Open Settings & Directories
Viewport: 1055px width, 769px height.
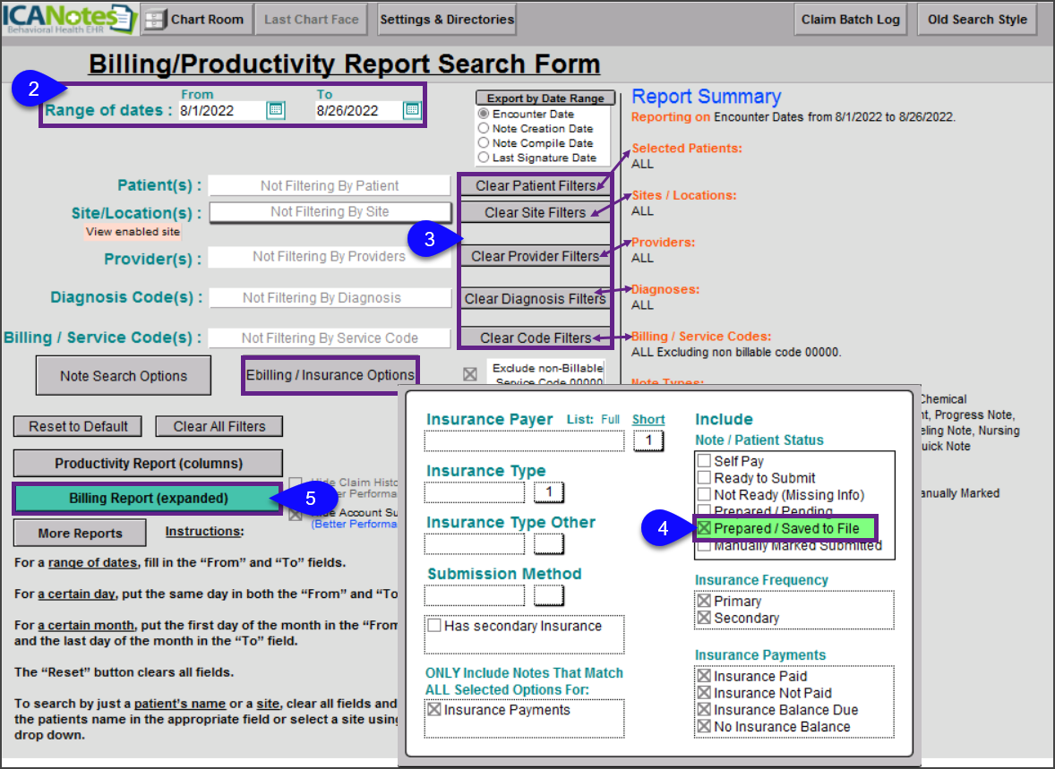click(447, 19)
